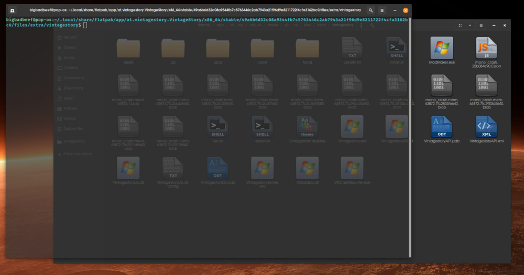Screen dimensions: 524x275
Task: Open the terminal search tool
Action: [370, 10]
